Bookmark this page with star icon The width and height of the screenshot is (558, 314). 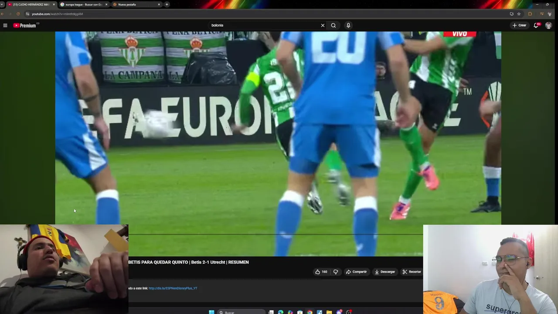(x=519, y=14)
